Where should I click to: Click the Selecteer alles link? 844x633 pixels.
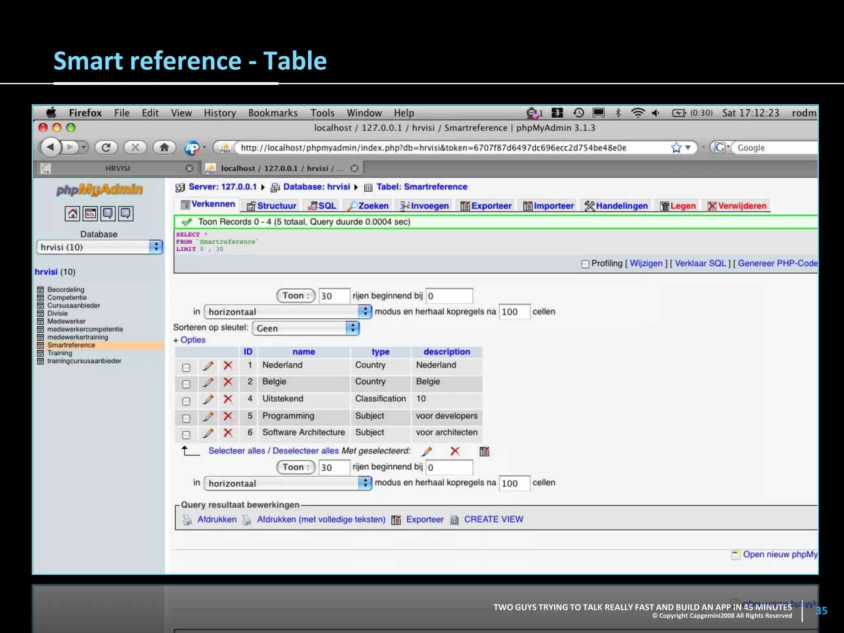point(237,451)
